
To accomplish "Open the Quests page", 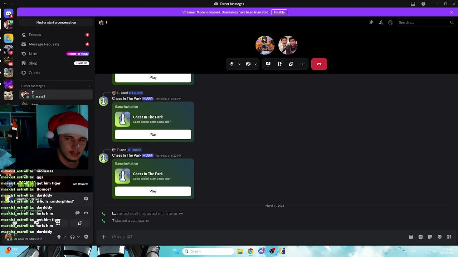I will point(56,73).
